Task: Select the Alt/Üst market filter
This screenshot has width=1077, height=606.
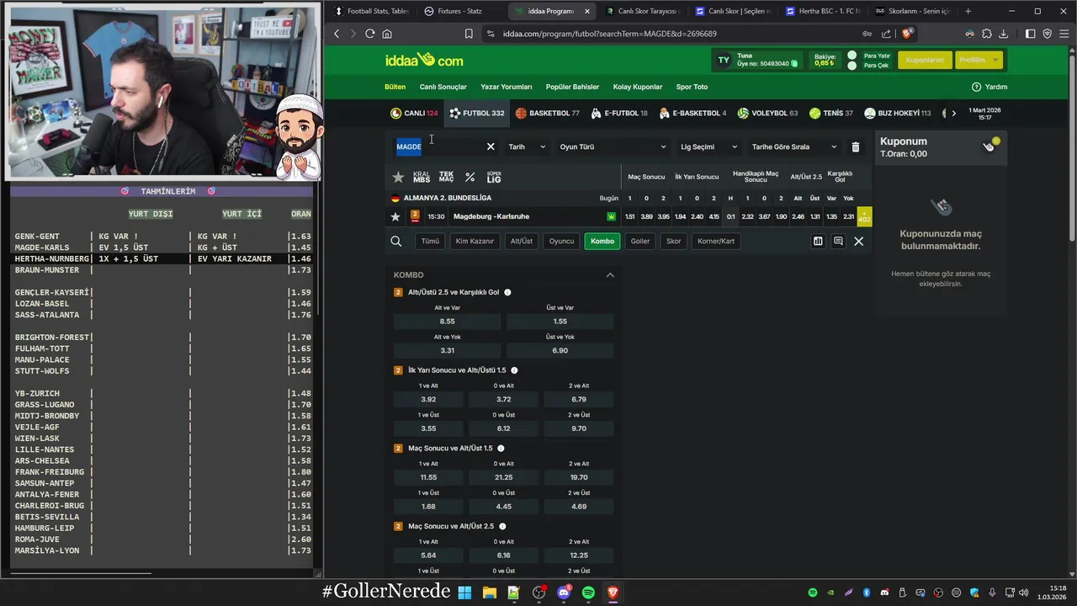Action: point(522,241)
